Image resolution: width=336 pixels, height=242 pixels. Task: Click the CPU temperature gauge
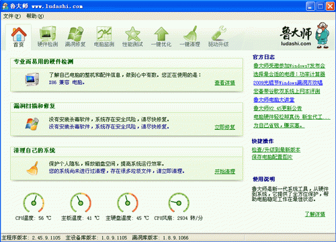coord(34,202)
